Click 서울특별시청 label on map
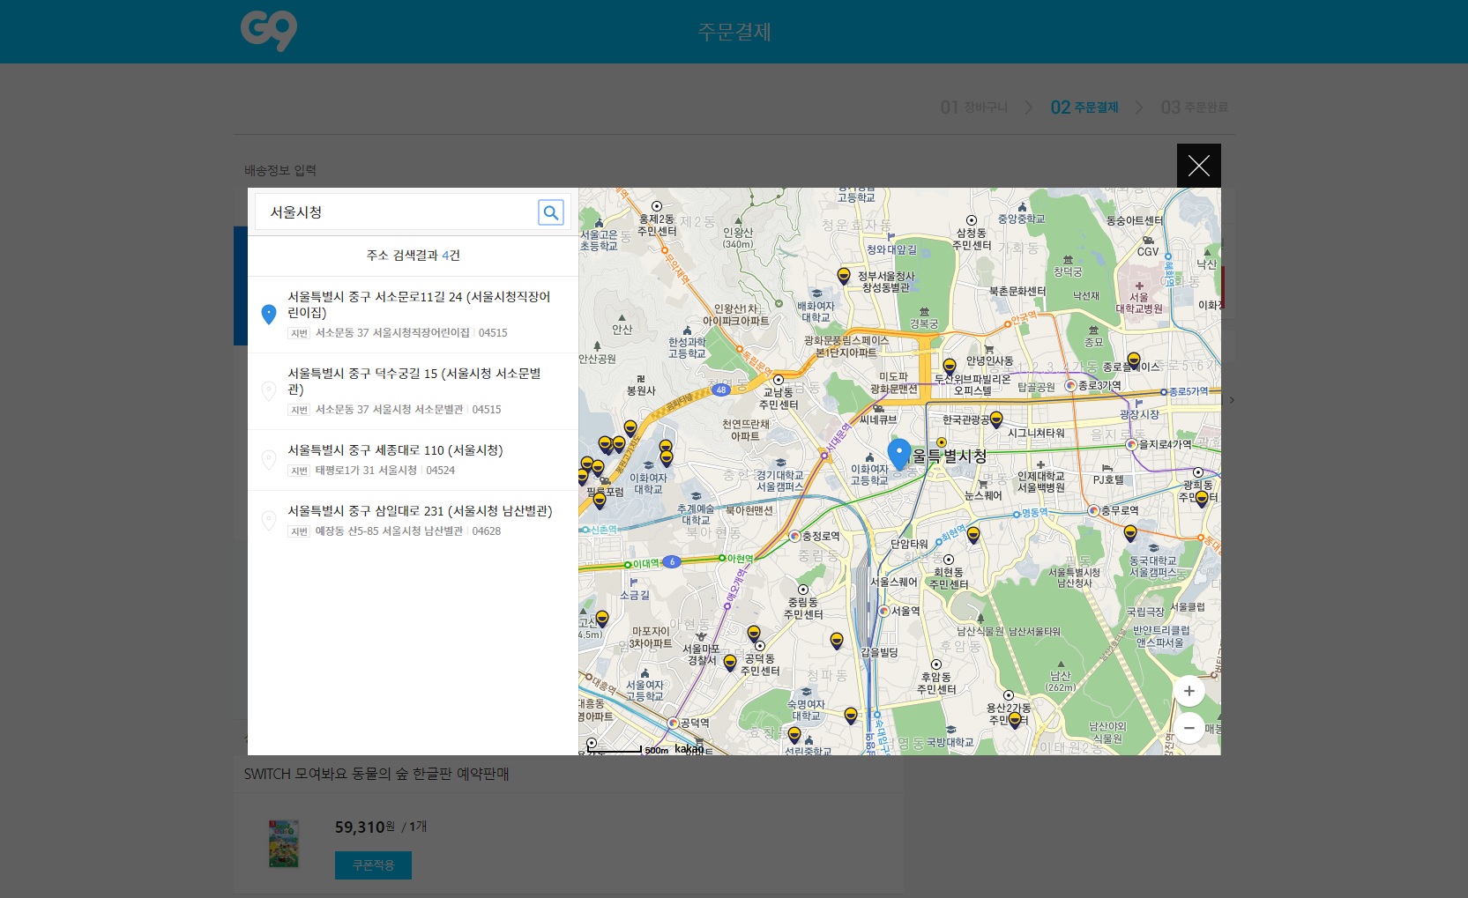The height and width of the screenshot is (898, 1468). tap(949, 456)
